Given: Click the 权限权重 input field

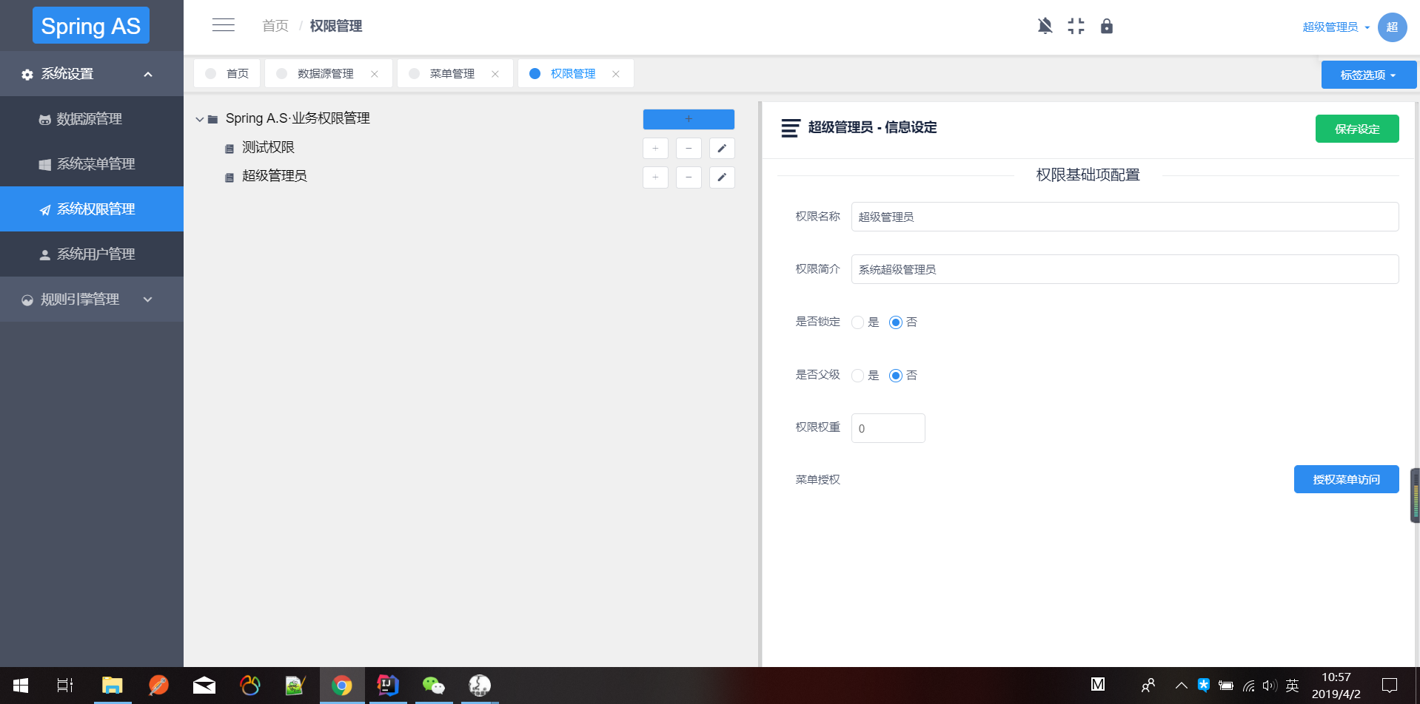Looking at the screenshot, I should click(888, 428).
